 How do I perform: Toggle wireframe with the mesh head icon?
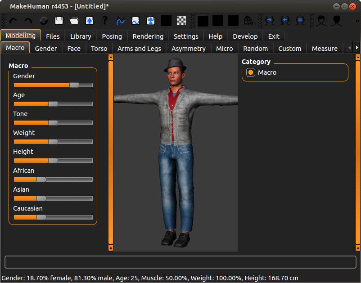pyautogui.click(x=248, y=21)
